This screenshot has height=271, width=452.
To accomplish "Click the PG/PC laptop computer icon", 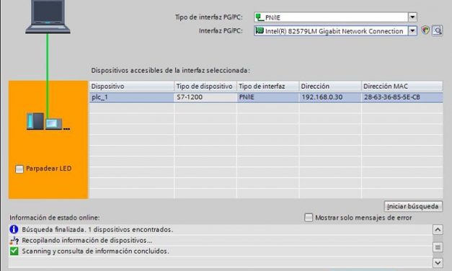I will tap(48, 17).
